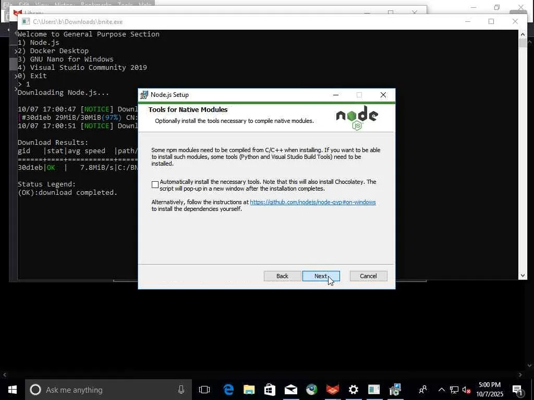Open File Explorer from the taskbar

[x=249, y=390]
